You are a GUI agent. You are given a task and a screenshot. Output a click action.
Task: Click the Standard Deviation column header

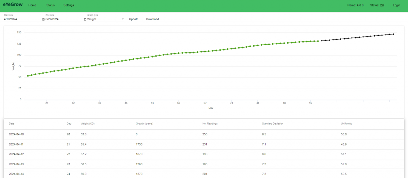[272, 124]
